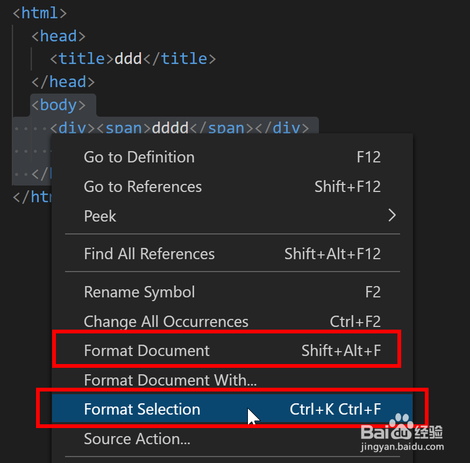Image resolution: width=470 pixels, height=463 pixels.
Task: Apply Format Selection to highlighted code
Action: click(232, 409)
